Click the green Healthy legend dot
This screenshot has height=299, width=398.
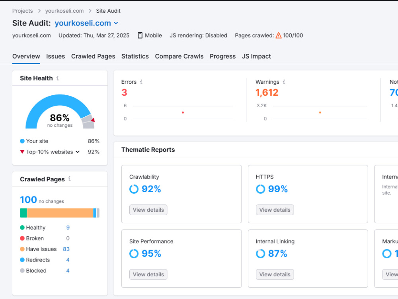[x=22, y=228]
